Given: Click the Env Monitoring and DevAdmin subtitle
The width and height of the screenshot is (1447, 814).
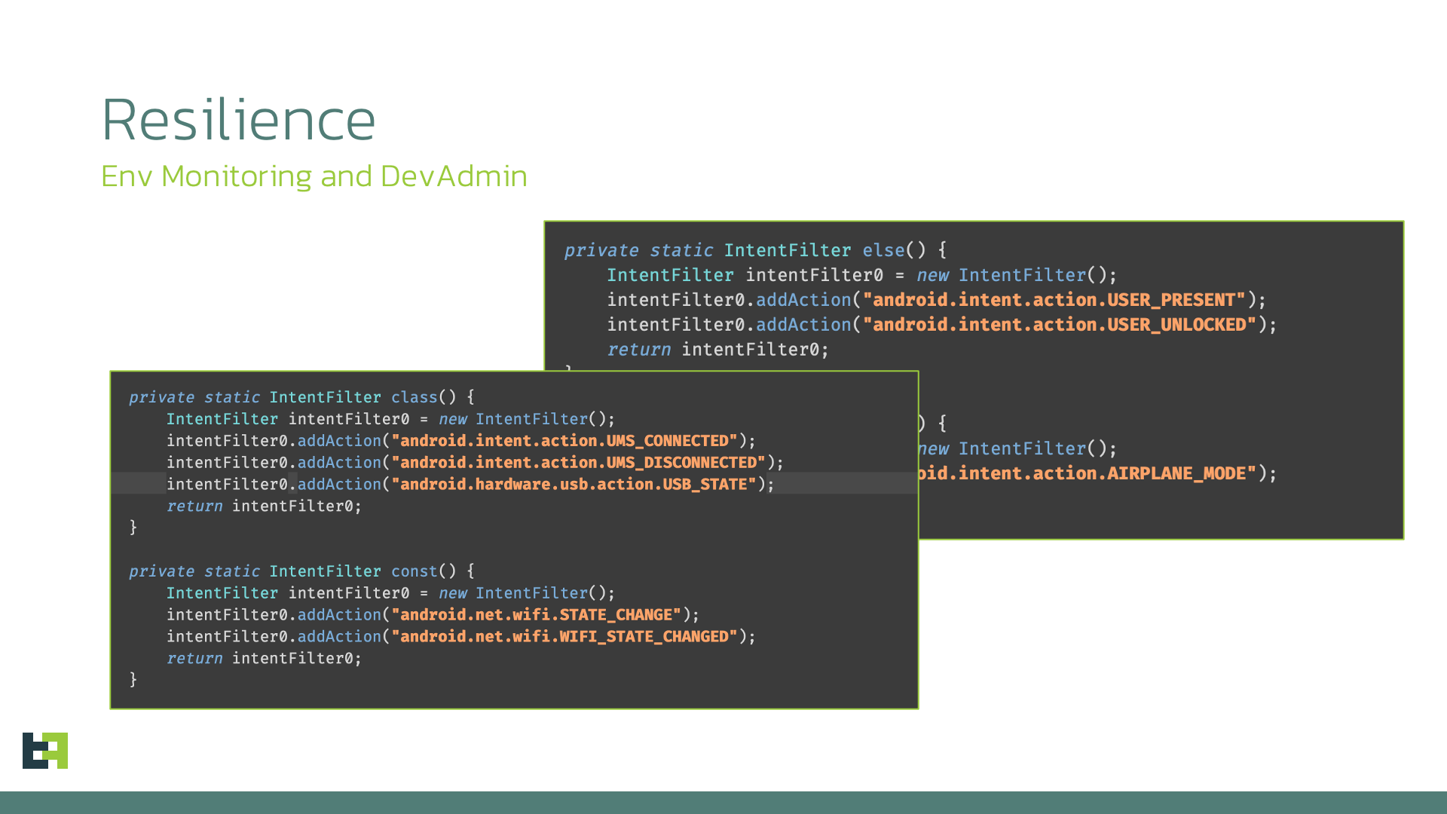Looking at the screenshot, I should [x=314, y=176].
